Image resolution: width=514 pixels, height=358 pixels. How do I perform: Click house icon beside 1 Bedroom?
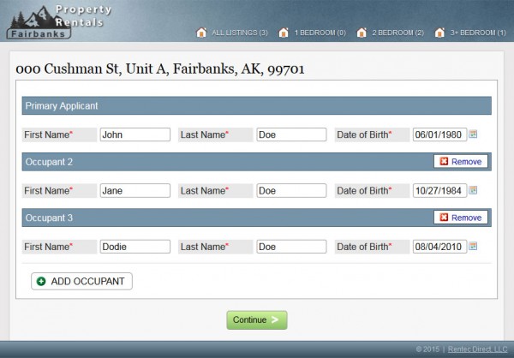[286, 33]
